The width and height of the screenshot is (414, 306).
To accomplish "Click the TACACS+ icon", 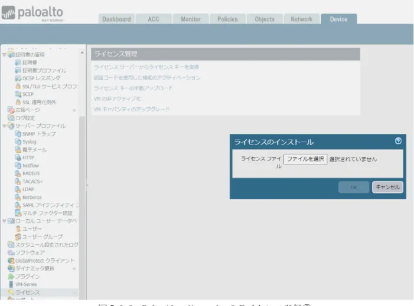I will [18, 182].
